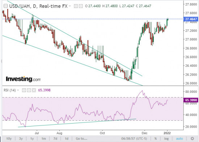The width and height of the screenshot is (199, 142).
Task: Click the 2022 label on time axis
Action: click(x=167, y=133)
